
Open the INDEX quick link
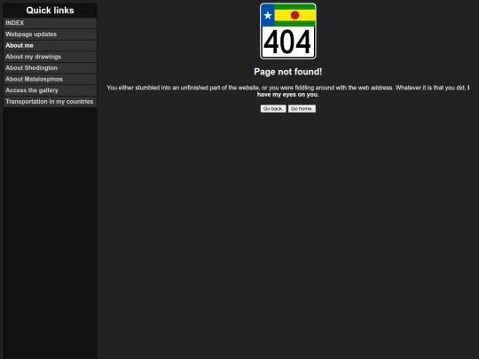coord(50,23)
